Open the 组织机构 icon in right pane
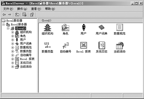Image resolution: width=144 pixels, height=99 pixels. click(x=47, y=27)
